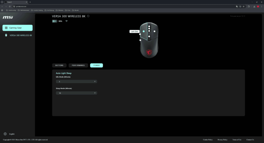Open the Contact Us link
This screenshot has width=264, height=143.
[250, 140]
